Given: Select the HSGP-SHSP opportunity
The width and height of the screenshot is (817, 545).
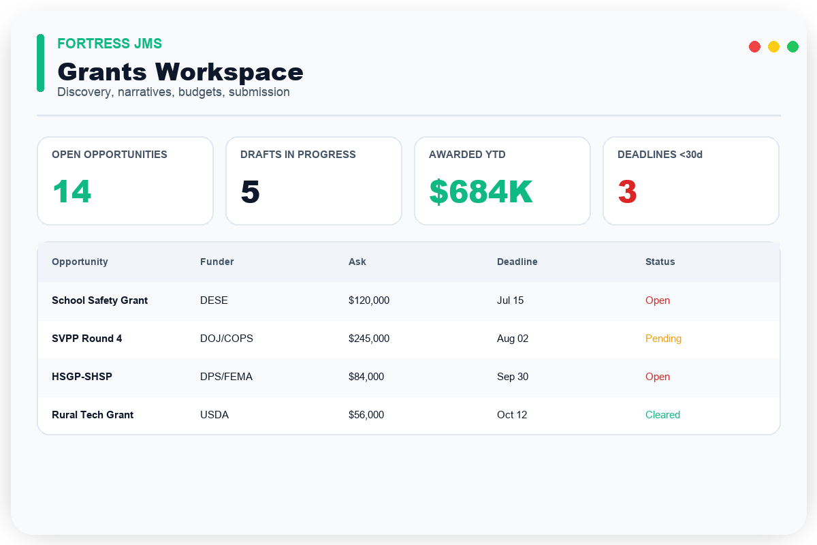Looking at the screenshot, I should coord(82,377).
